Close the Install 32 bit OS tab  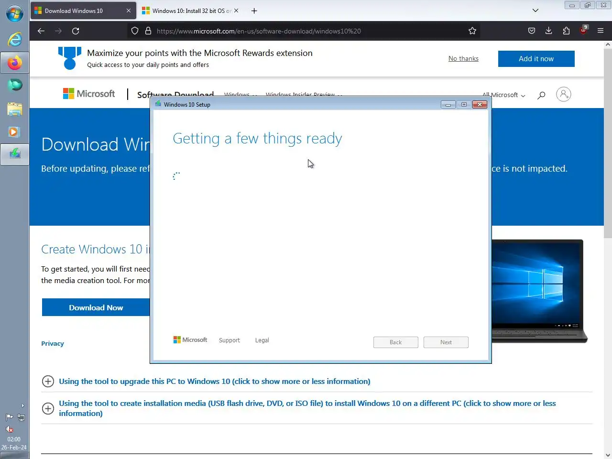click(x=236, y=11)
